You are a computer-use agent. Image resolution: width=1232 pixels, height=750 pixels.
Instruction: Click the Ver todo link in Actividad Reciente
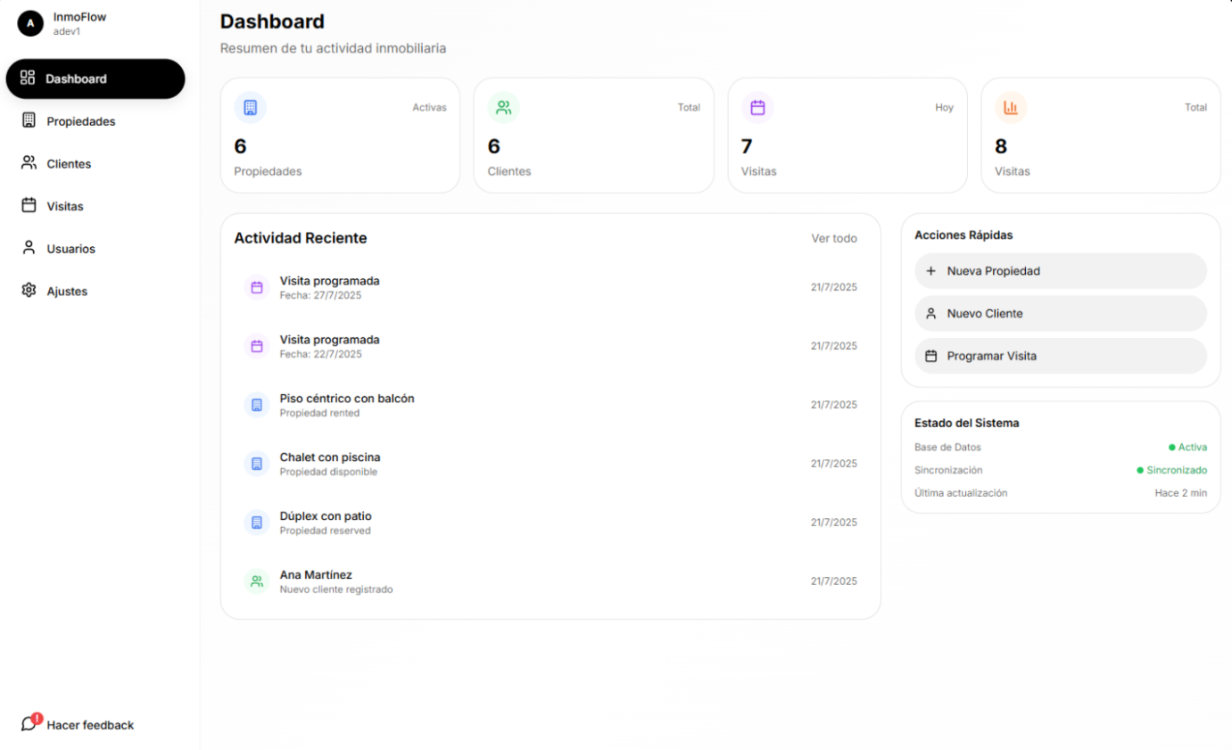click(x=833, y=238)
